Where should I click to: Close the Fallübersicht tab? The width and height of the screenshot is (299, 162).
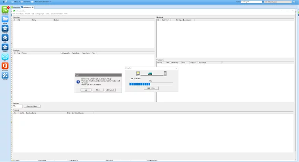(x=33, y=7)
